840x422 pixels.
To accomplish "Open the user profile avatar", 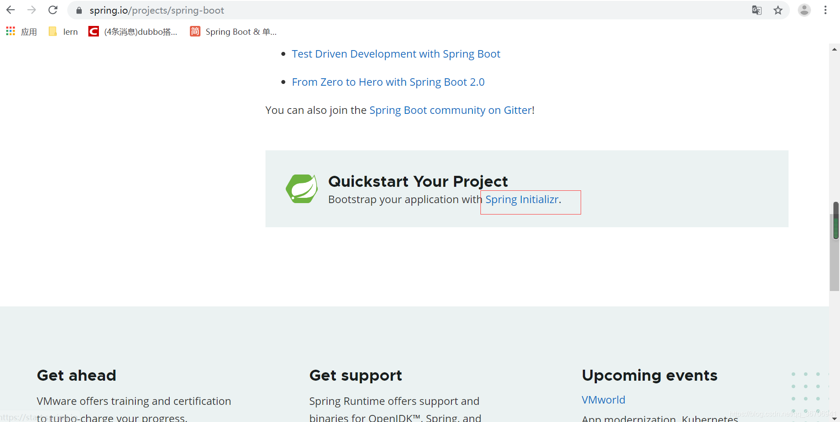I will (x=804, y=10).
